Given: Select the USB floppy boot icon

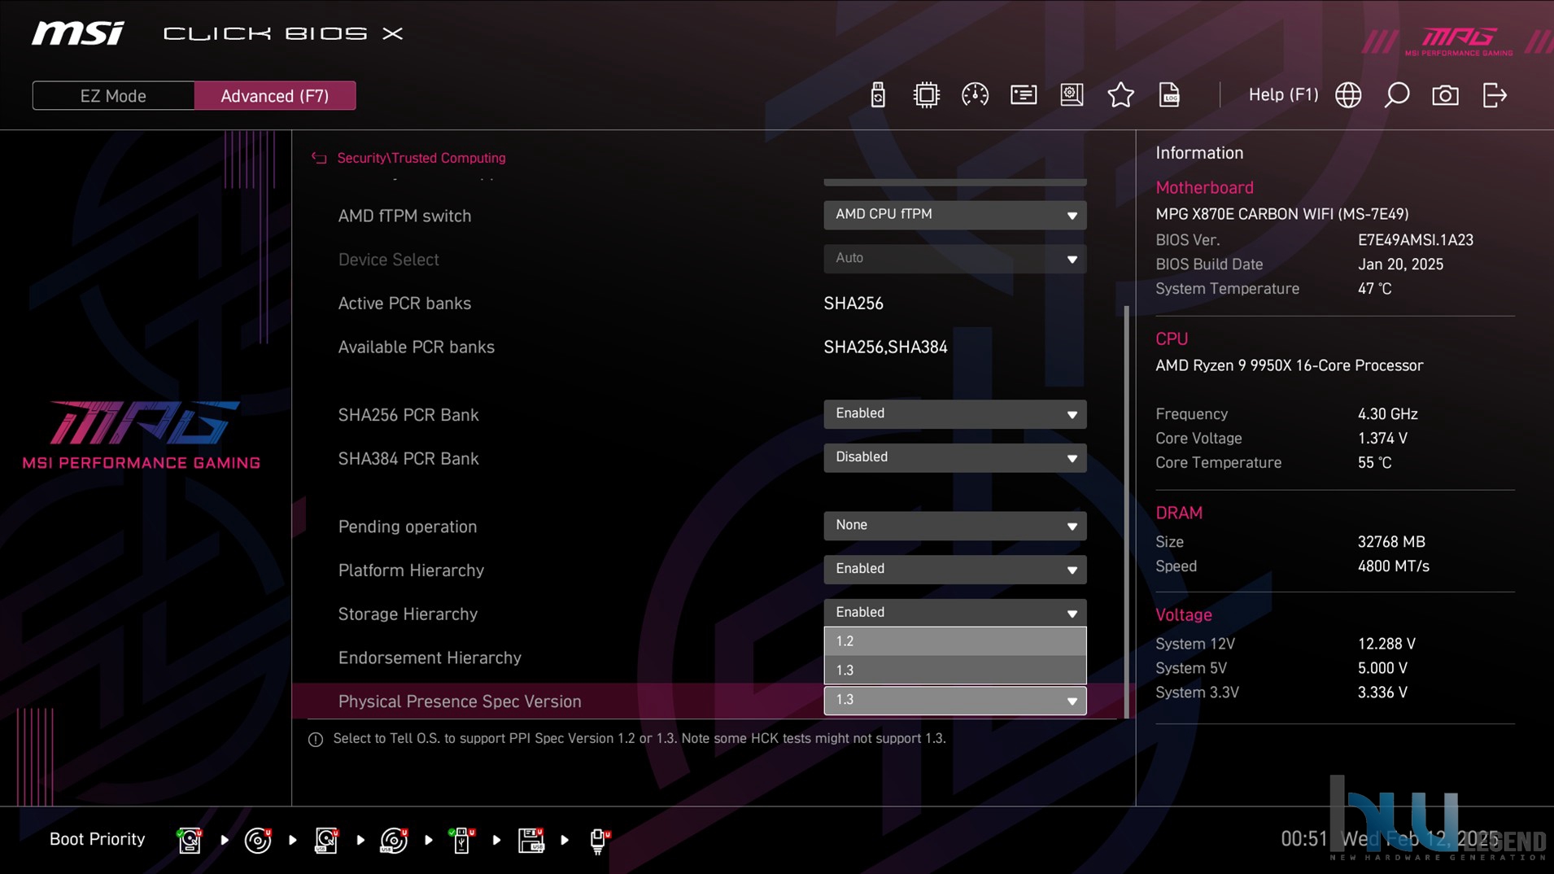Looking at the screenshot, I should coord(530,840).
